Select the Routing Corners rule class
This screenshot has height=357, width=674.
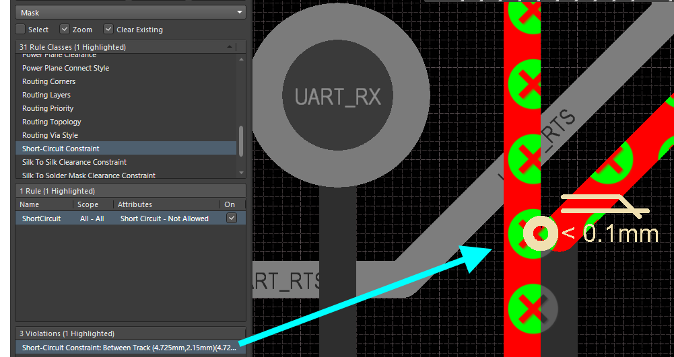[x=48, y=81]
